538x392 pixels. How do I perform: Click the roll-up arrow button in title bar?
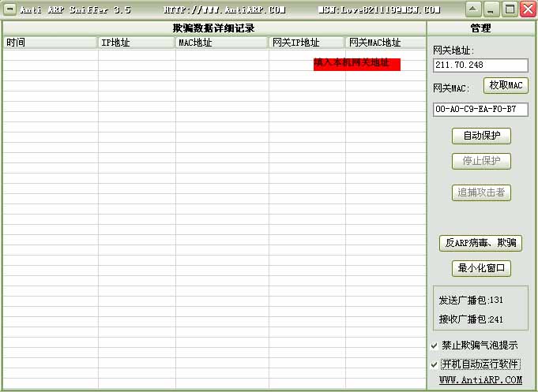click(x=472, y=9)
